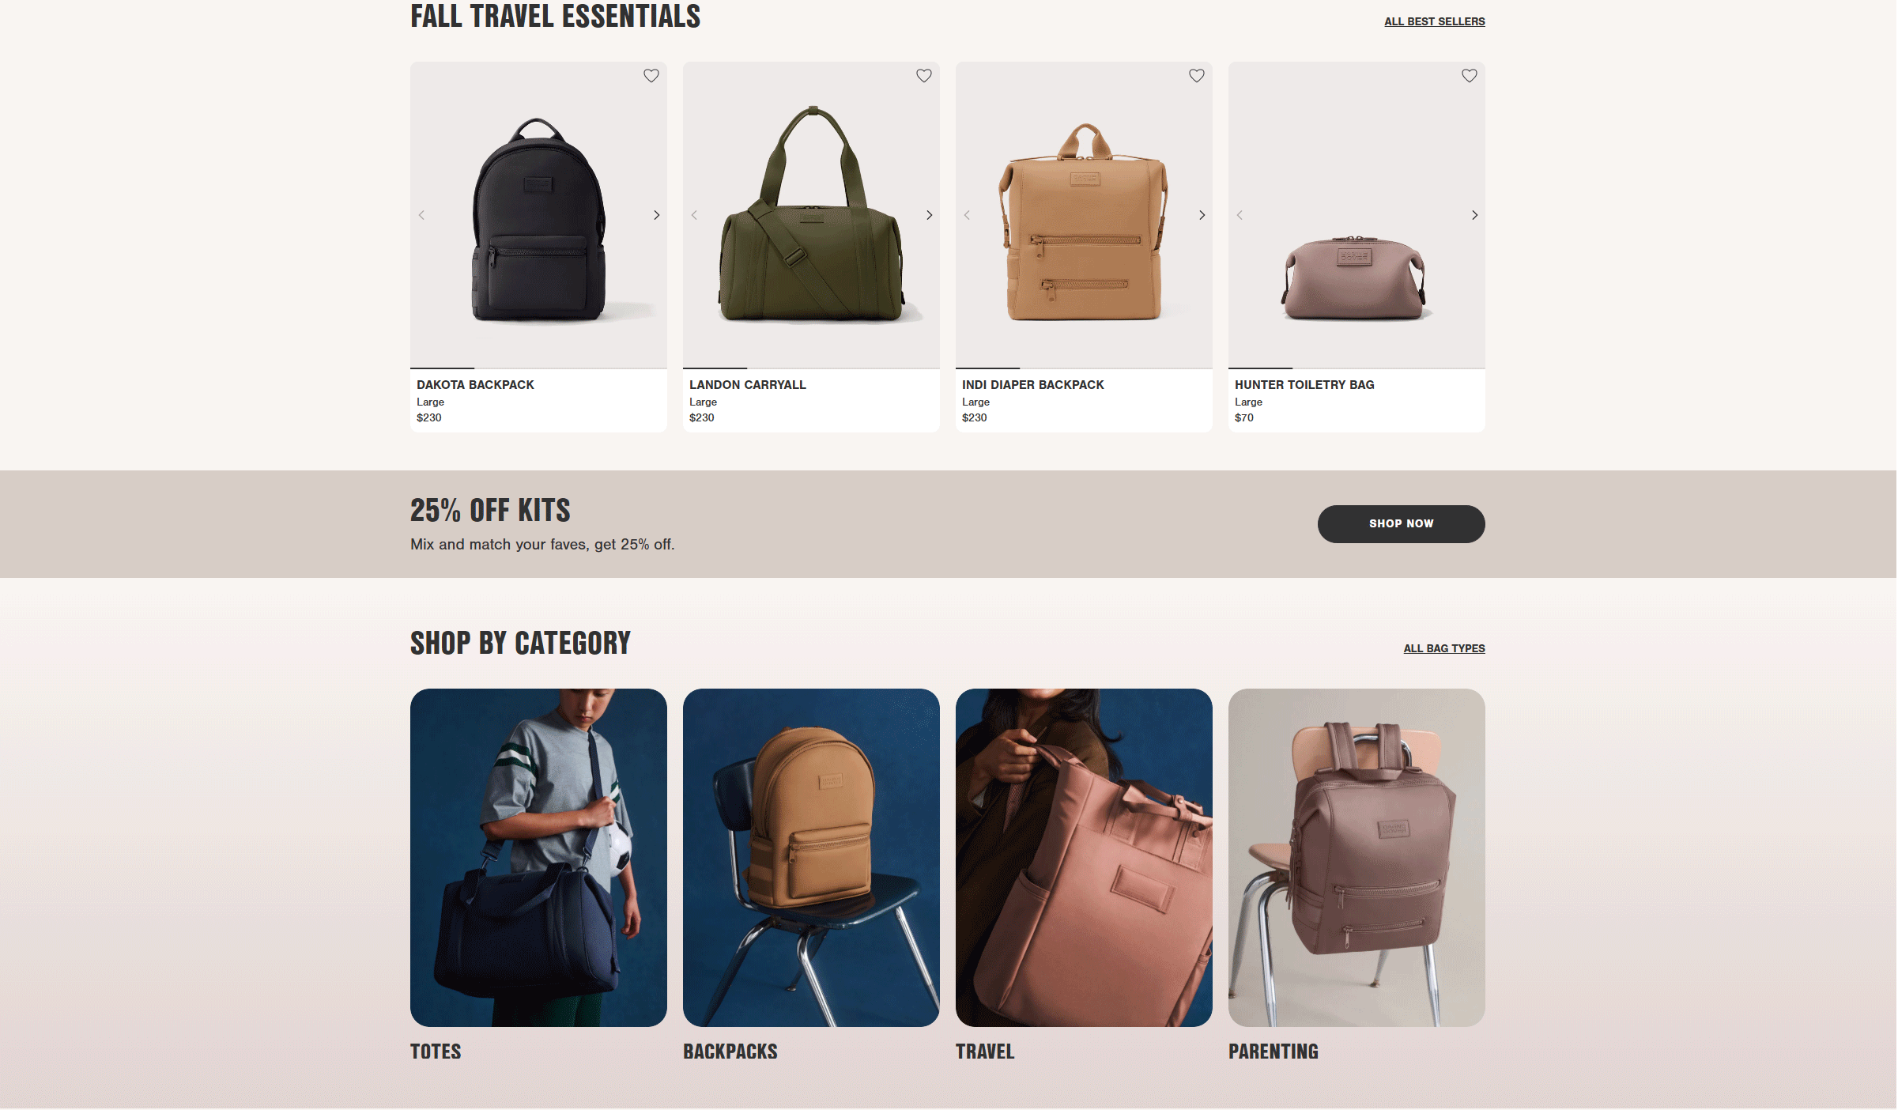The image size is (1898, 1110).
Task: Select the Backpacks category label
Action: click(x=730, y=1051)
